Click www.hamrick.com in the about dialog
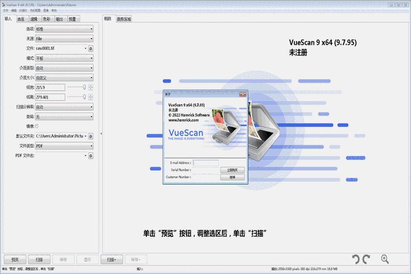Image resolution: width=411 pixels, height=274 pixels. point(183,120)
